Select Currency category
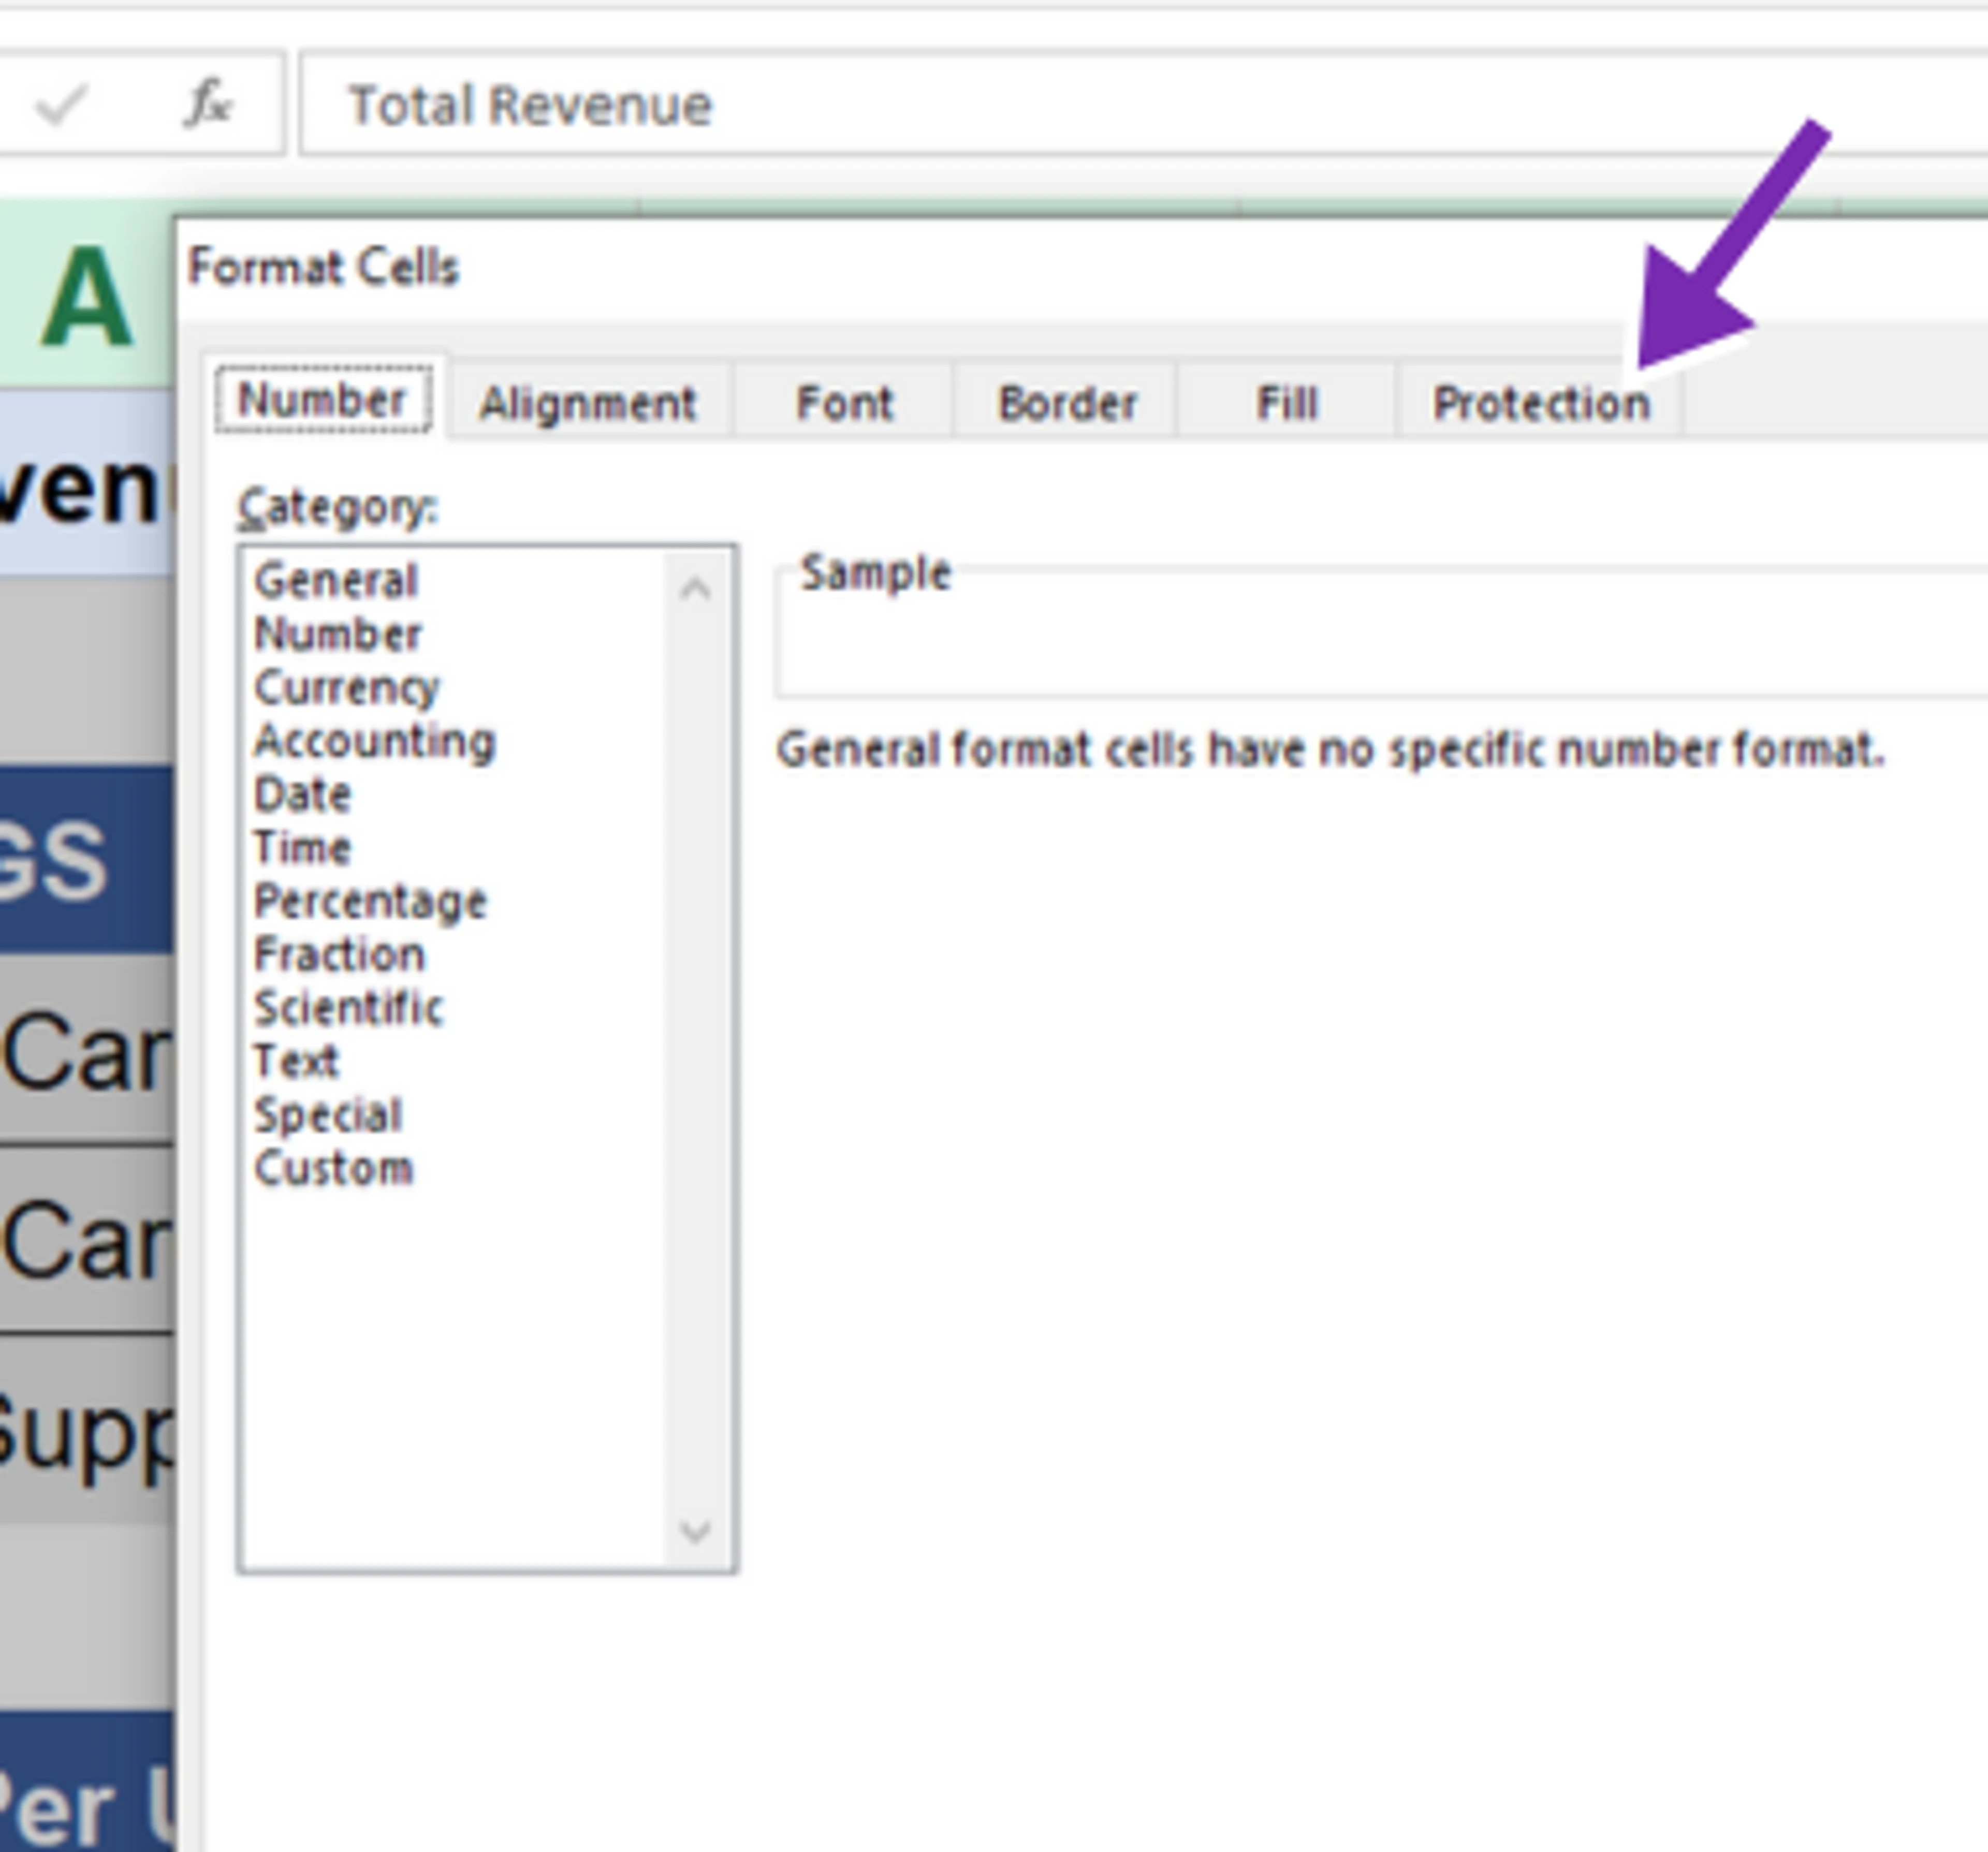1988x1852 pixels. point(346,688)
